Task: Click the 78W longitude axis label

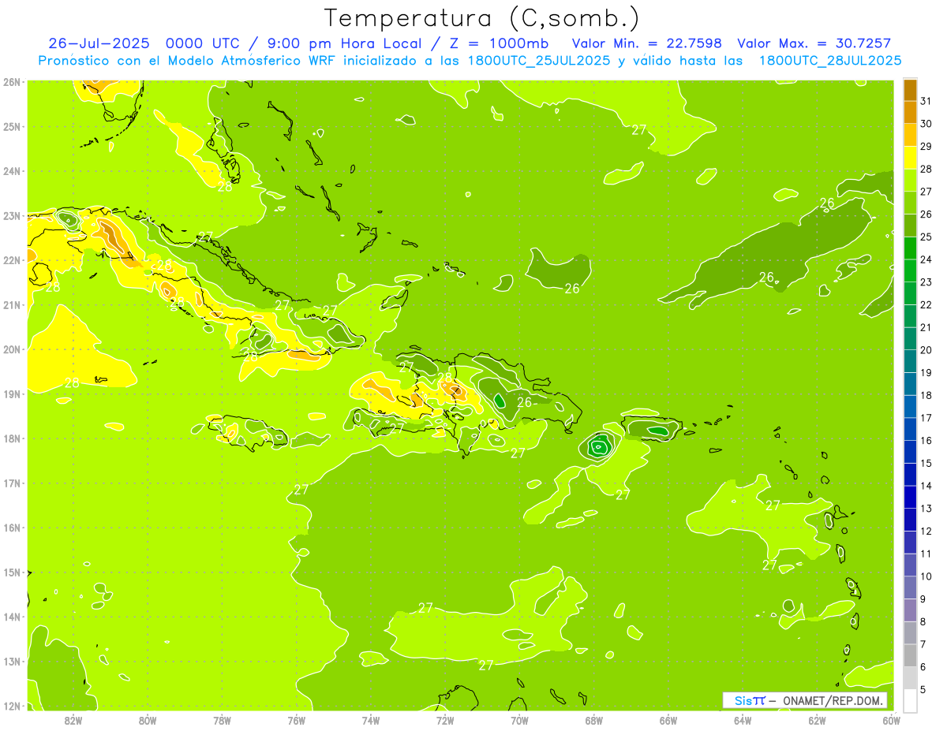Action: click(222, 720)
